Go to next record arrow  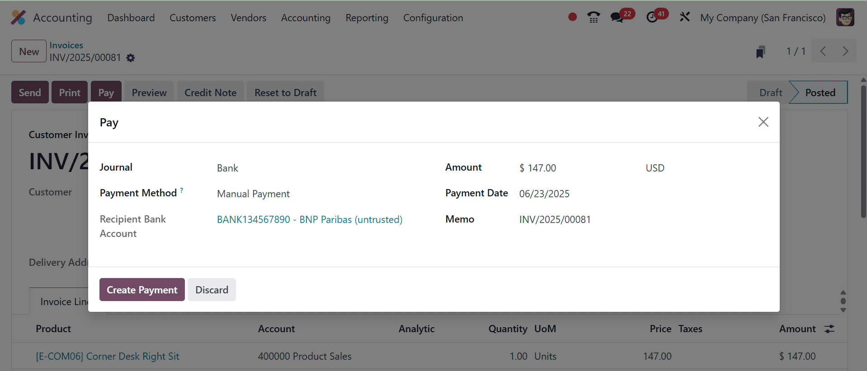point(845,51)
